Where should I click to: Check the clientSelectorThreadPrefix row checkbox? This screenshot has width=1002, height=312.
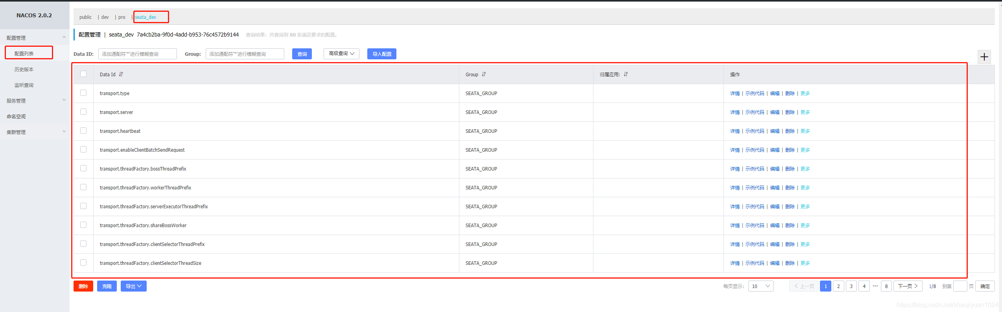click(83, 244)
